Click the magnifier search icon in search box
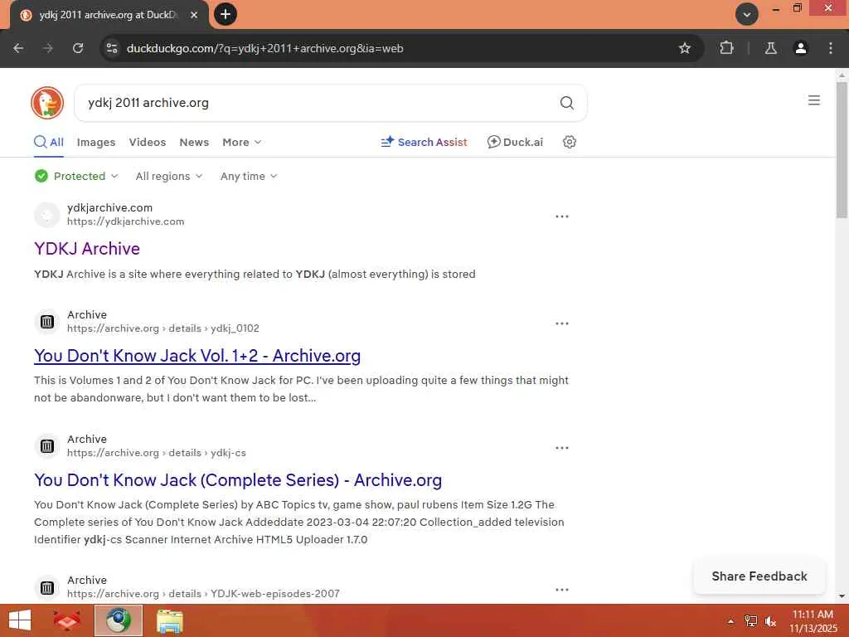849x637 pixels. click(566, 103)
